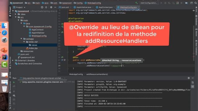The height and width of the screenshot is (111, 198).
Task: Expand External Libraries node
Action: tap(13, 60)
